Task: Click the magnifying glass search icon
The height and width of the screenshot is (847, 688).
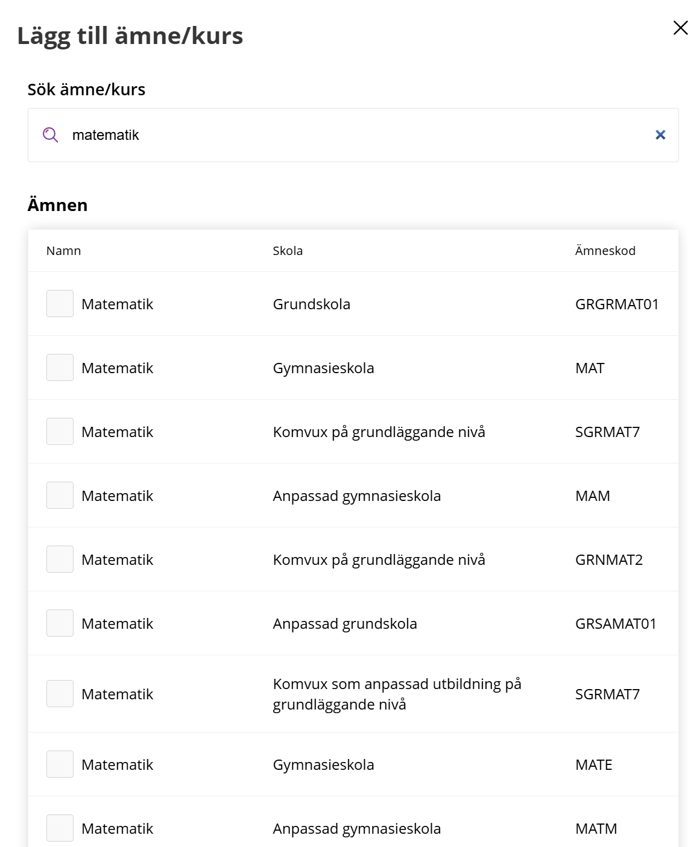Action: pos(51,135)
